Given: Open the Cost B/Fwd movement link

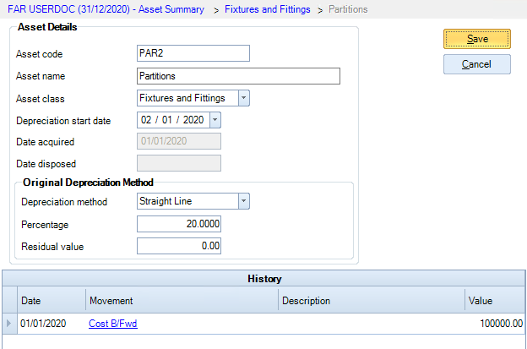Looking at the screenshot, I should (x=113, y=324).
